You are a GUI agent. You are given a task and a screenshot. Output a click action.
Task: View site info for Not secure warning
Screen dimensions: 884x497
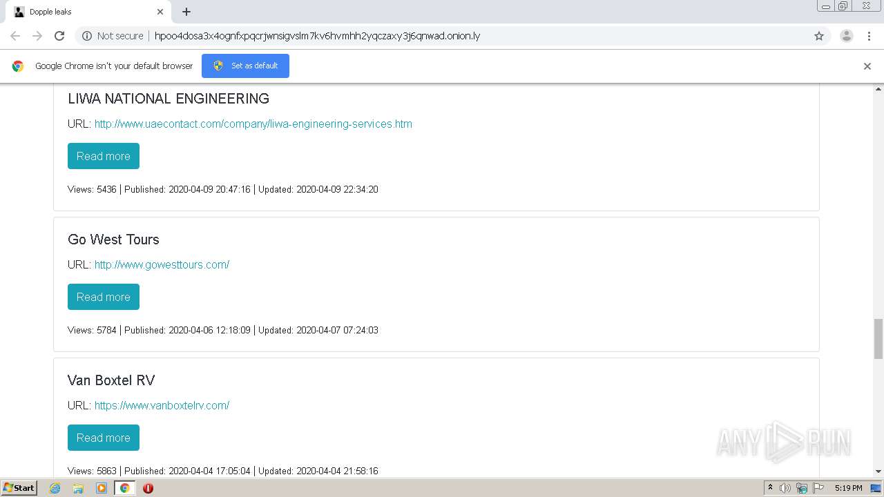click(113, 36)
